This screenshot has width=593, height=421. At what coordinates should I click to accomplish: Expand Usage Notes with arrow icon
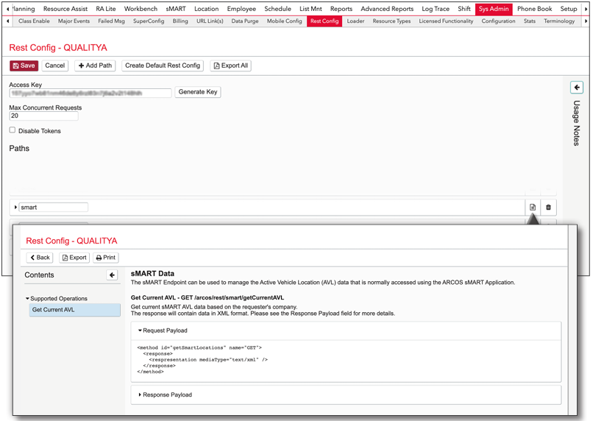click(x=577, y=88)
